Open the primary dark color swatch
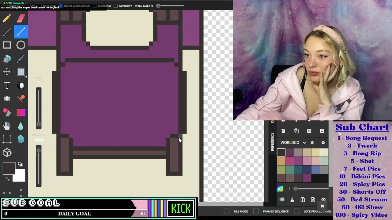 click(9, 168)
